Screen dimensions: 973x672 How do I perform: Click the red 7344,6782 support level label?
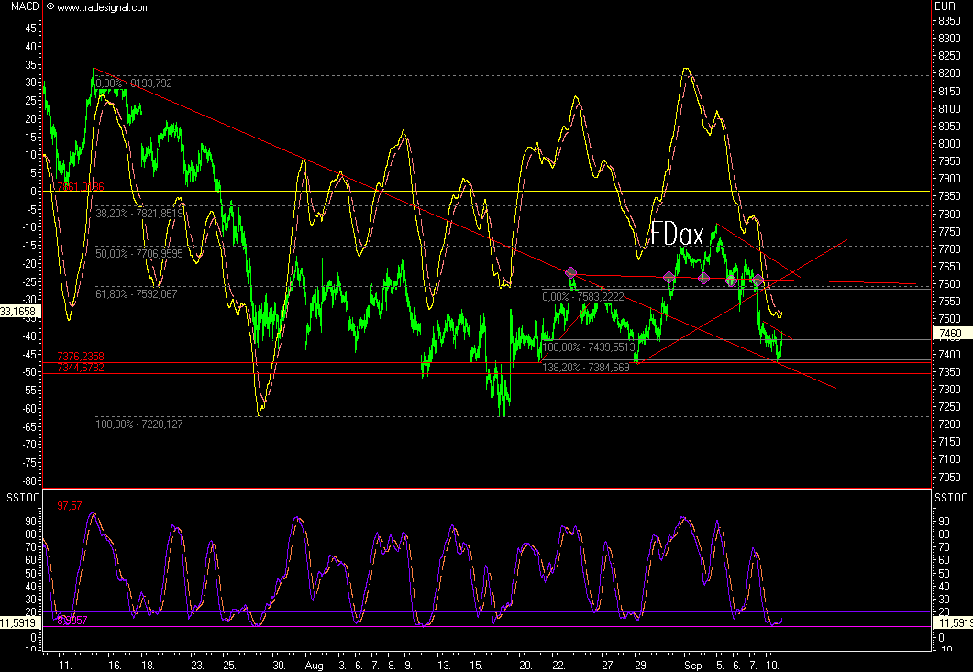[81, 368]
